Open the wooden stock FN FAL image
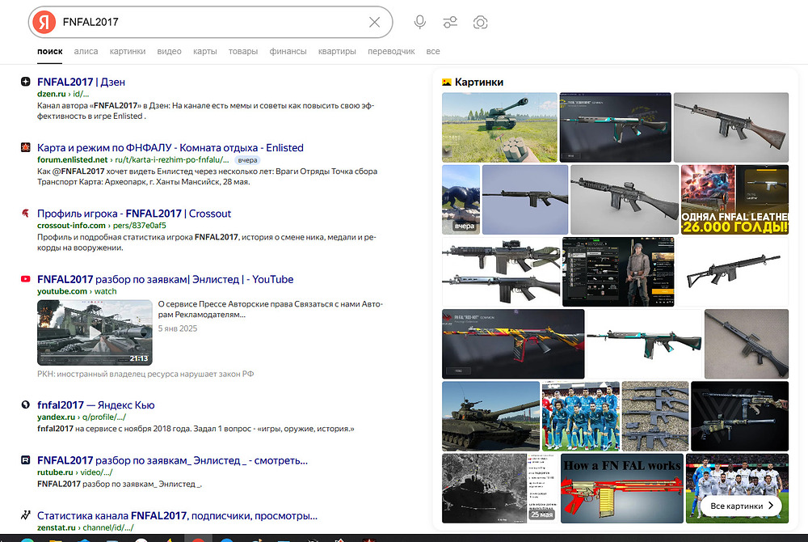 [x=730, y=127]
